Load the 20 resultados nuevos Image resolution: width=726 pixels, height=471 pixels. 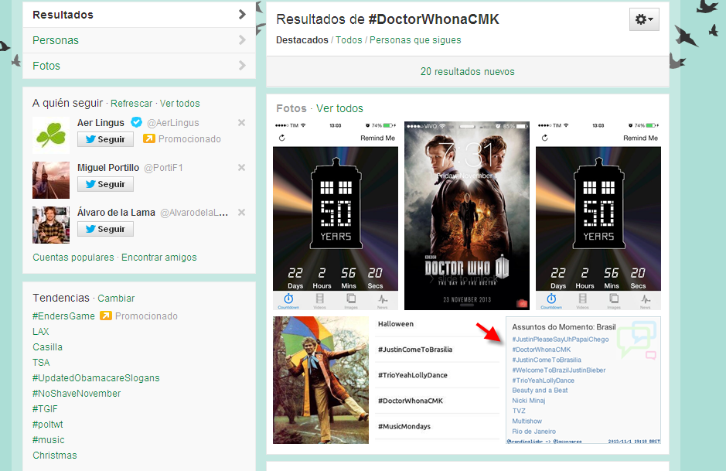[467, 72]
